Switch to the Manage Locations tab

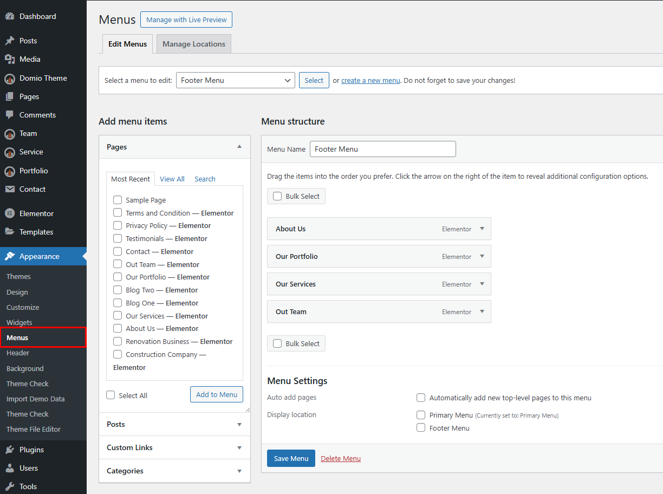click(193, 44)
